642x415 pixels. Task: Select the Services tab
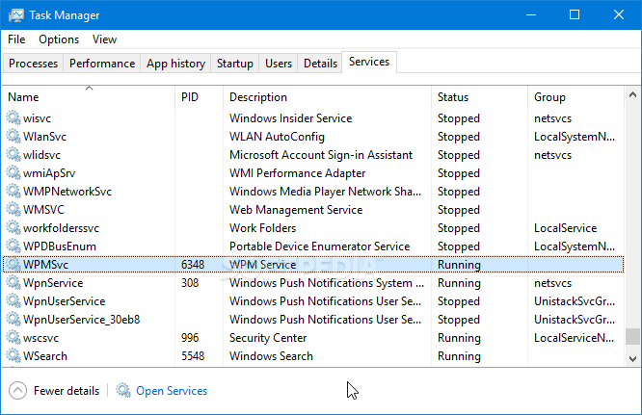[x=369, y=62]
